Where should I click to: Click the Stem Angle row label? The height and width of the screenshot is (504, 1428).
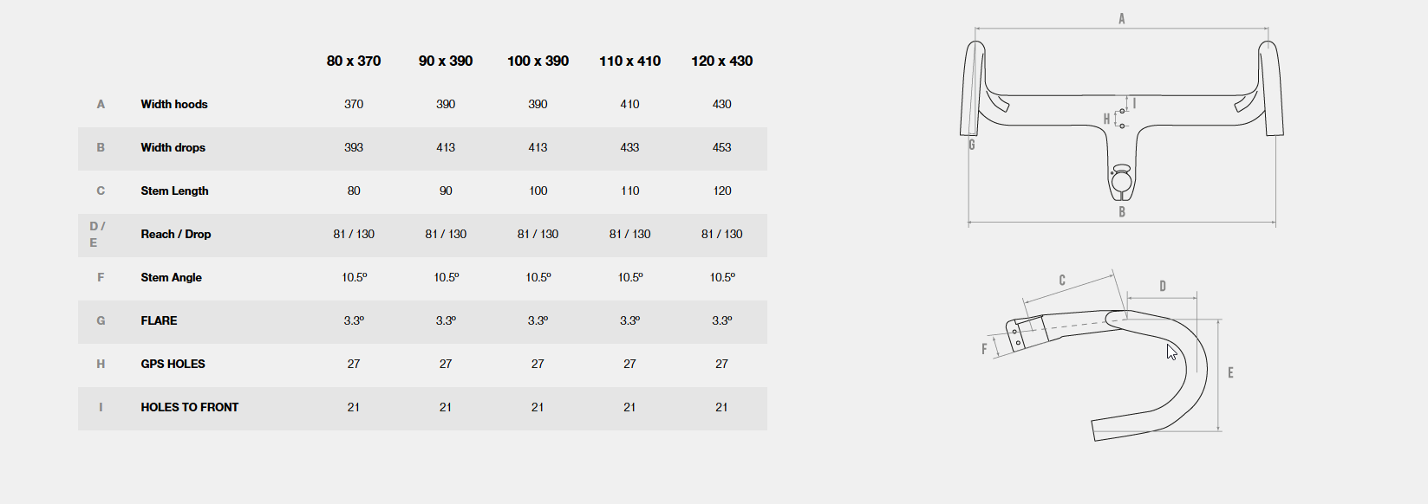[171, 277]
